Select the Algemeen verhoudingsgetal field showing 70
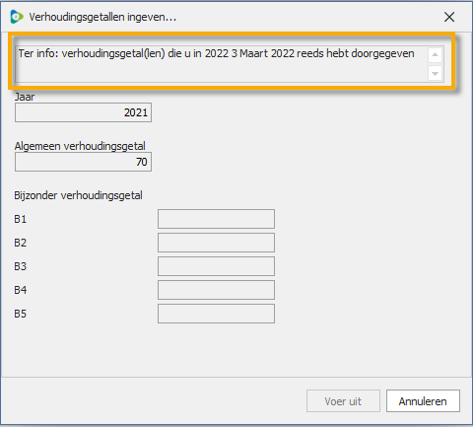This screenshot has height=427, width=473. coord(83,162)
